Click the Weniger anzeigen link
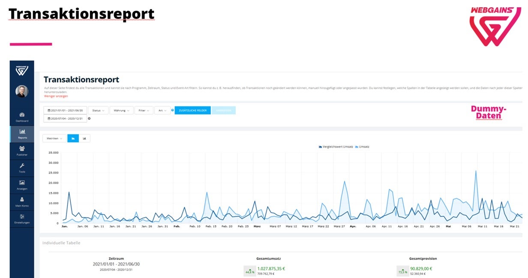 click(56, 96)
